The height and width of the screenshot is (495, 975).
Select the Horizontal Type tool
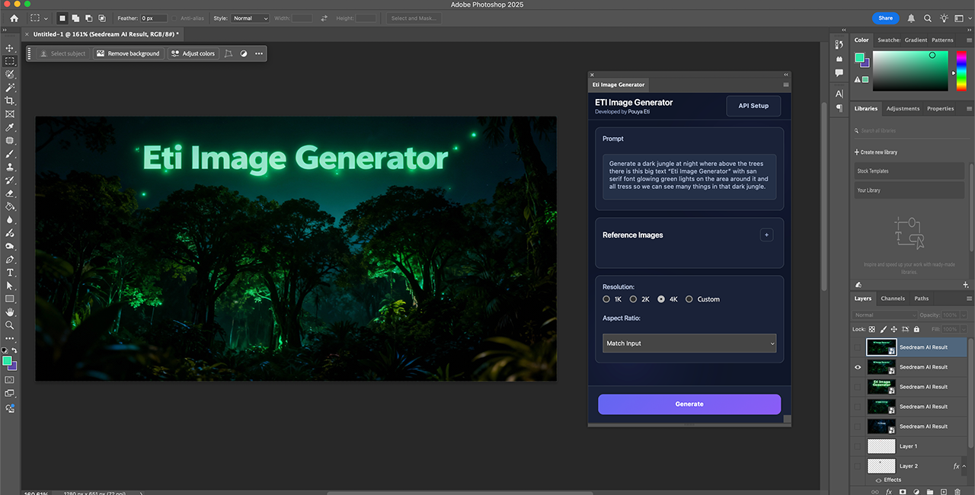point(10,272)
